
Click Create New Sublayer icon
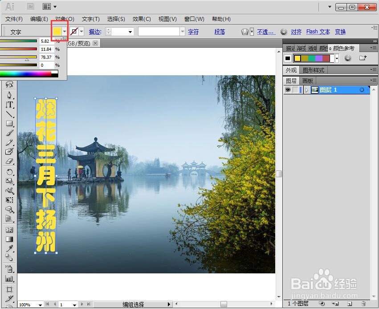[x=335, y=304]
